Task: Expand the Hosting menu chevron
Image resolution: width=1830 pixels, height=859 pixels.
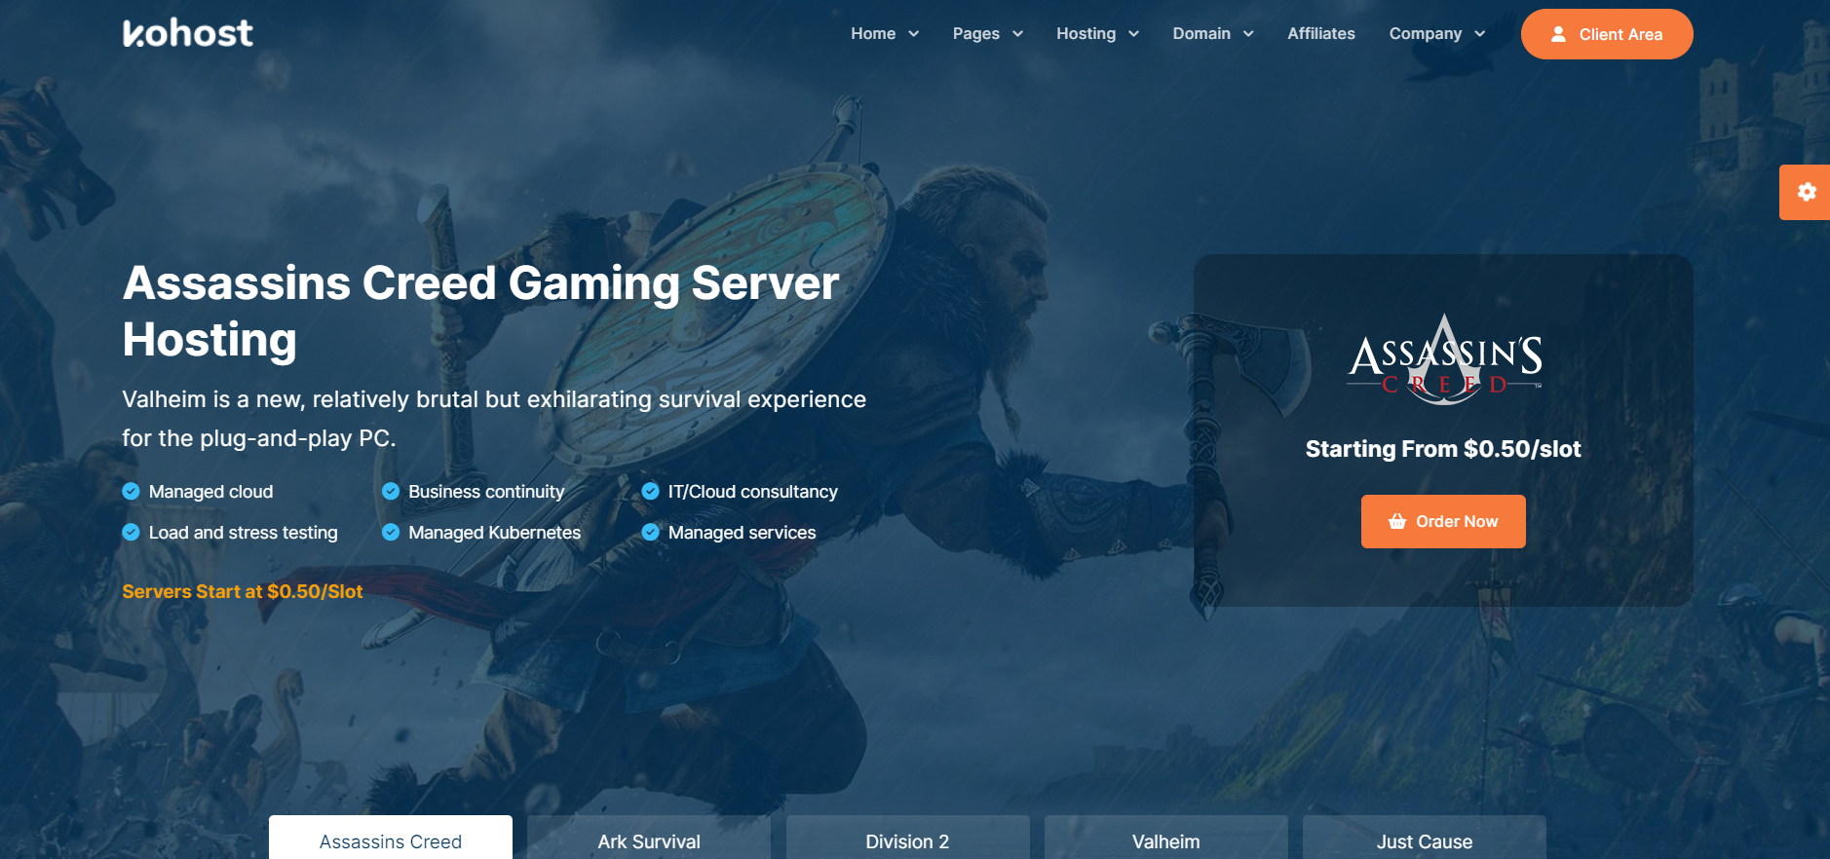Action: coord(1134,34)
